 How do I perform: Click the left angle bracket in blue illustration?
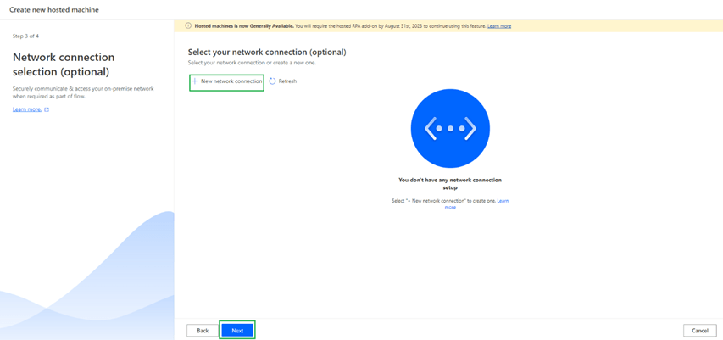[x=431, y=128]
